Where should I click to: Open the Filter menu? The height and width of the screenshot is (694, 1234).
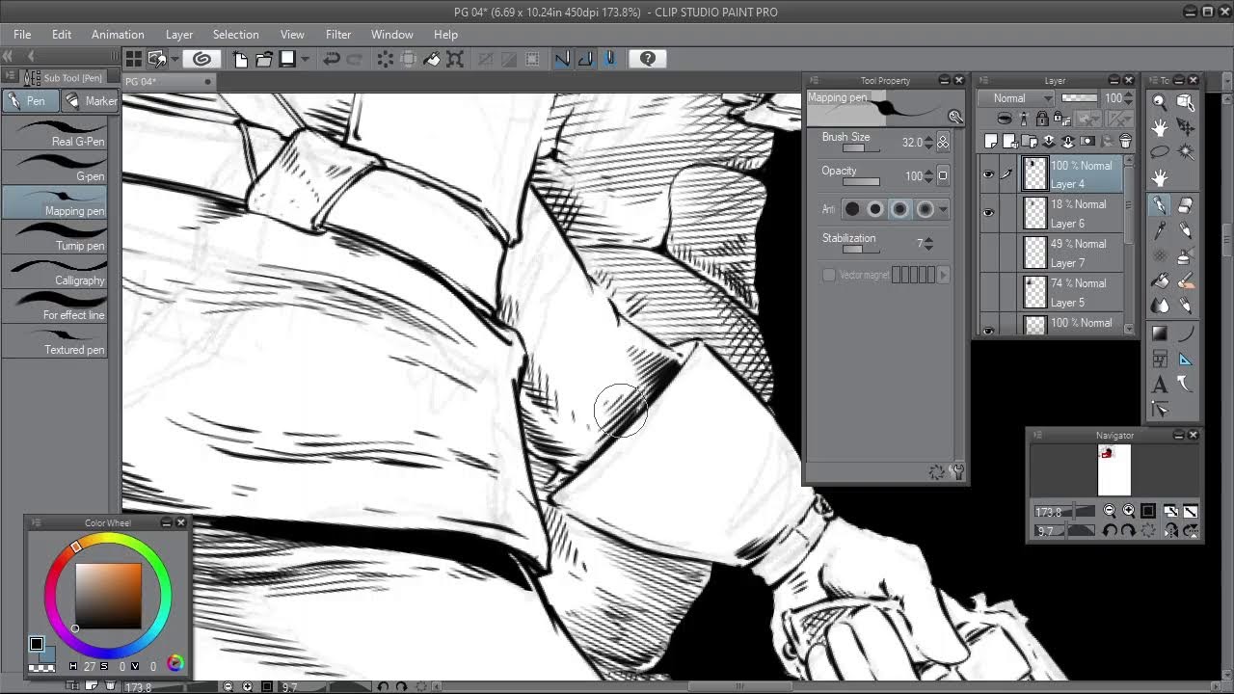pyautogui.click(x=338, y=35)
